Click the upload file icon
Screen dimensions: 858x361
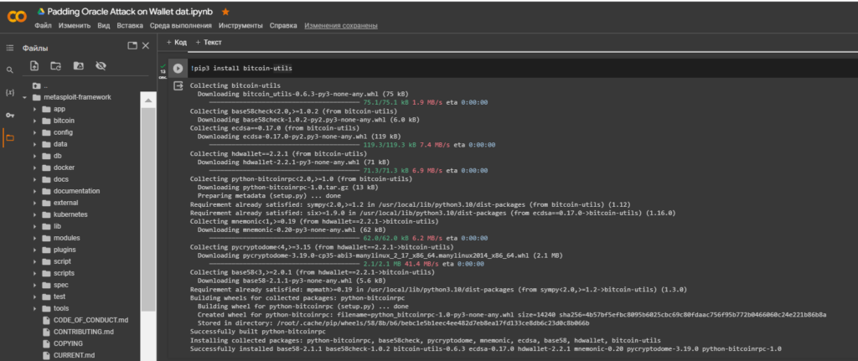tap(34, 66)
